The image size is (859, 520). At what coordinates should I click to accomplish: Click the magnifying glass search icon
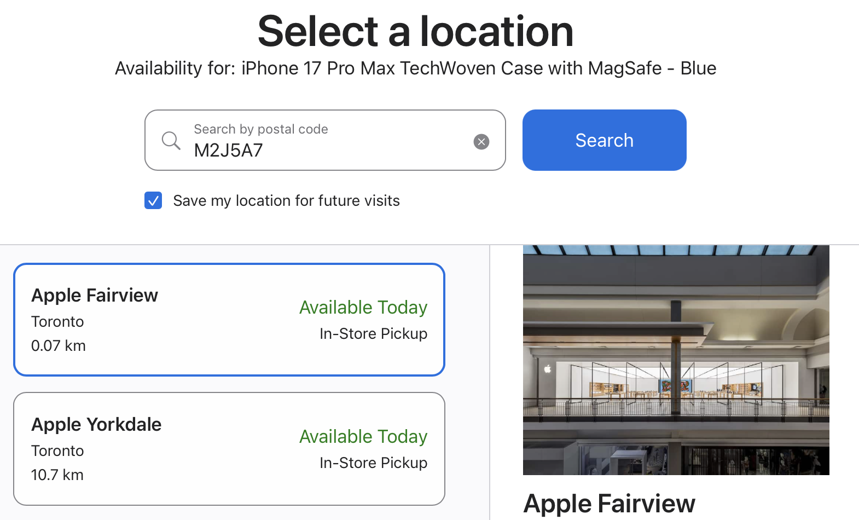pyautogui.click(x=171, y=141)
